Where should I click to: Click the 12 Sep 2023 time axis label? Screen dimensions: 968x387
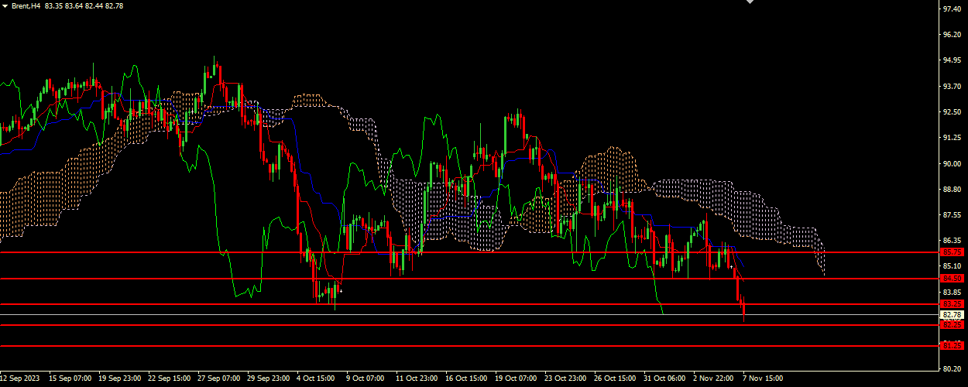pos(18,379)
